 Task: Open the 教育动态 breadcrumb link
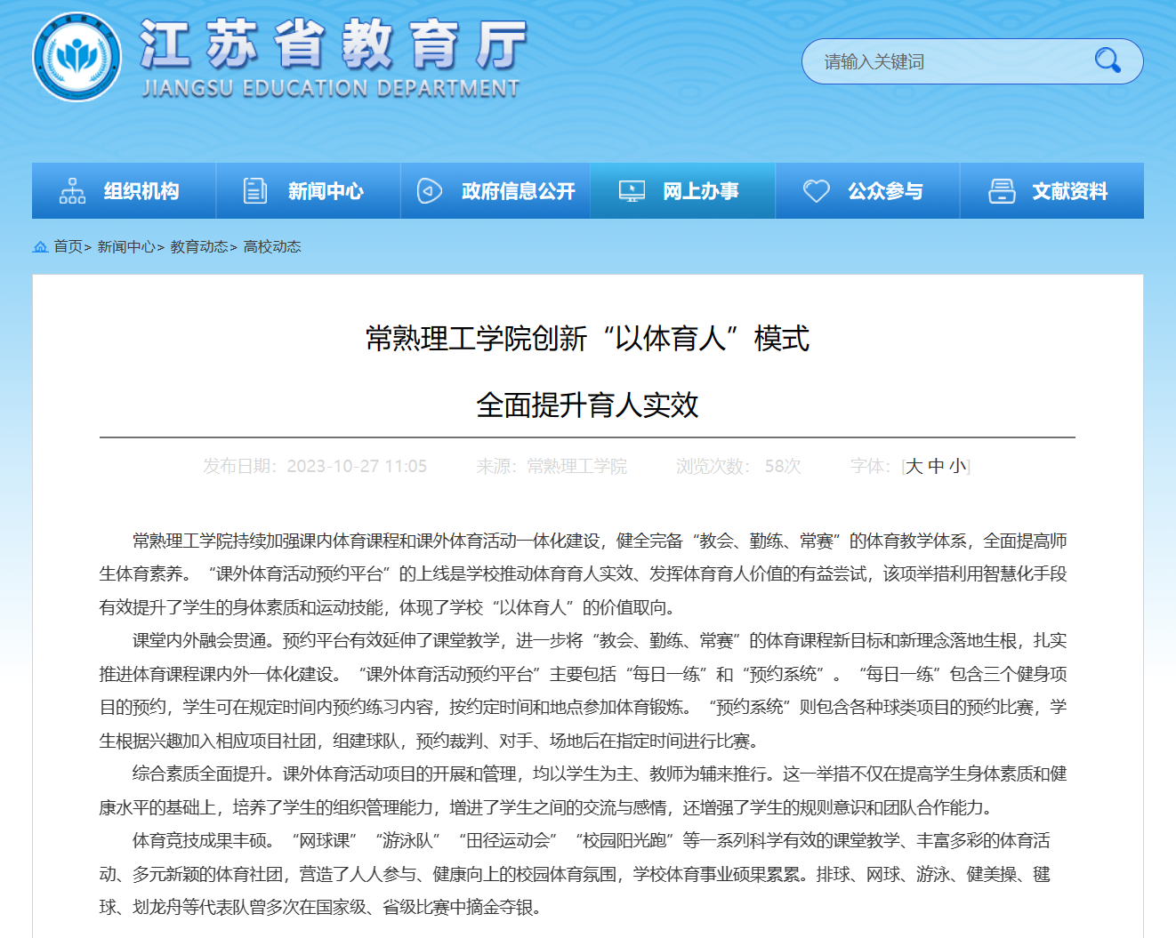click(199, 246)
